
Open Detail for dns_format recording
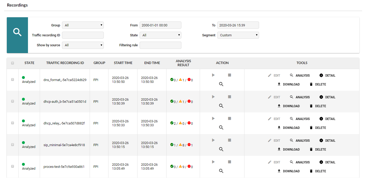coord(327,76)
